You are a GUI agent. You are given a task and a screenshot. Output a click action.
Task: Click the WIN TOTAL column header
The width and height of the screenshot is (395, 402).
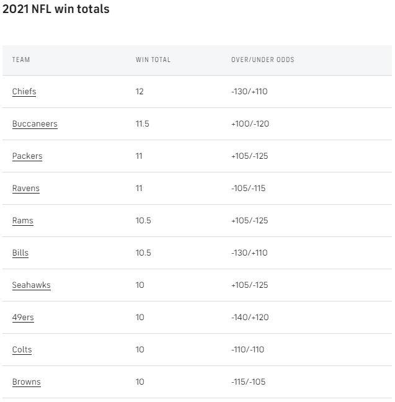[x=153, y=60]
